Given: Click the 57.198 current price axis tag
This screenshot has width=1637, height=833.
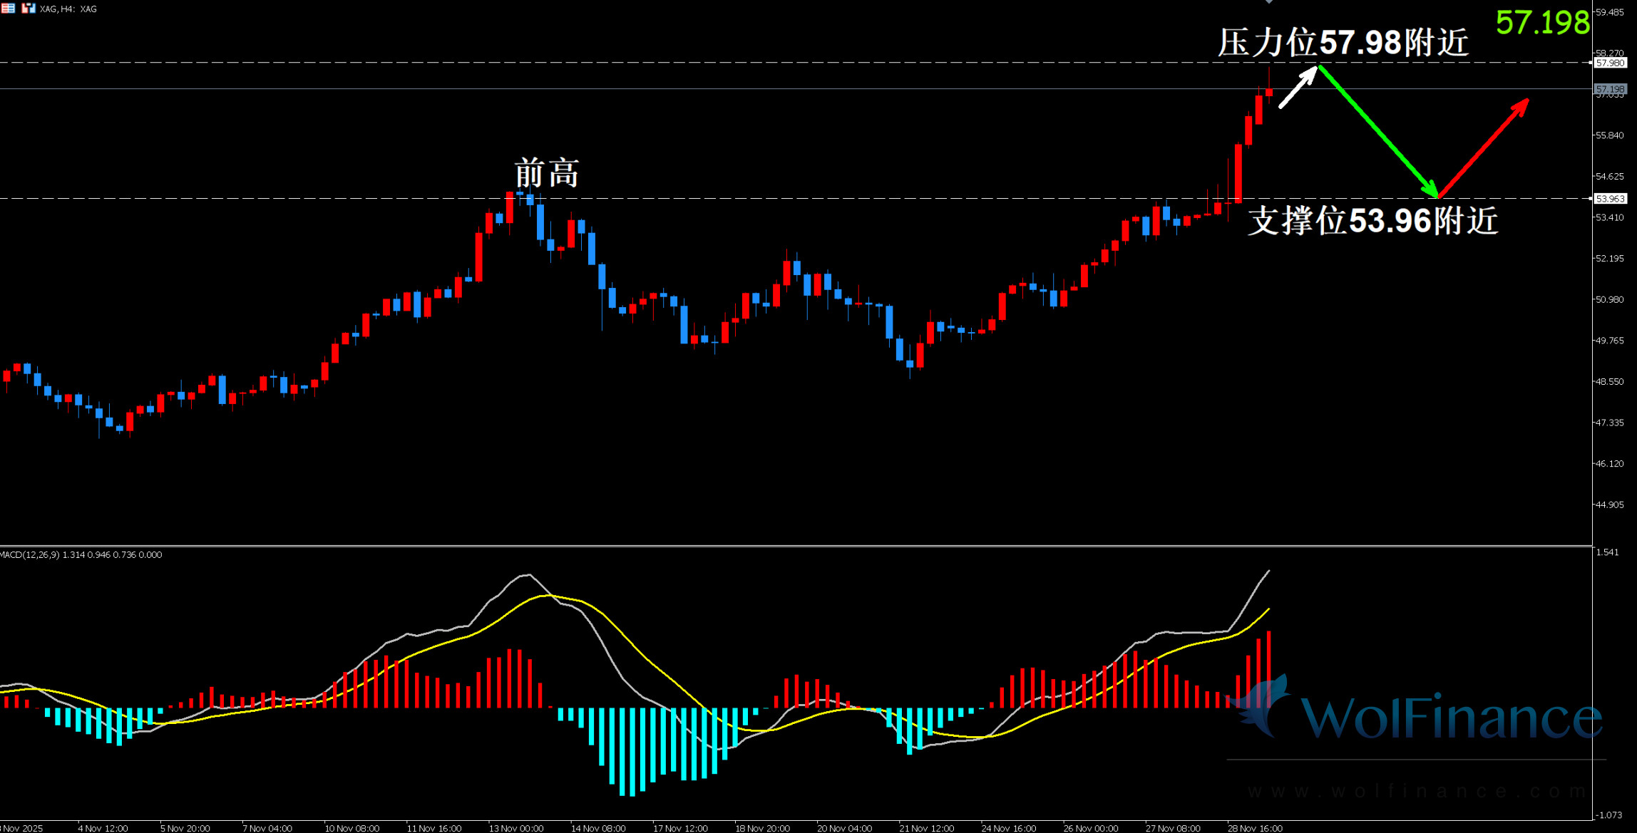Looking at the screenshot, I should tap(1610, 89).
